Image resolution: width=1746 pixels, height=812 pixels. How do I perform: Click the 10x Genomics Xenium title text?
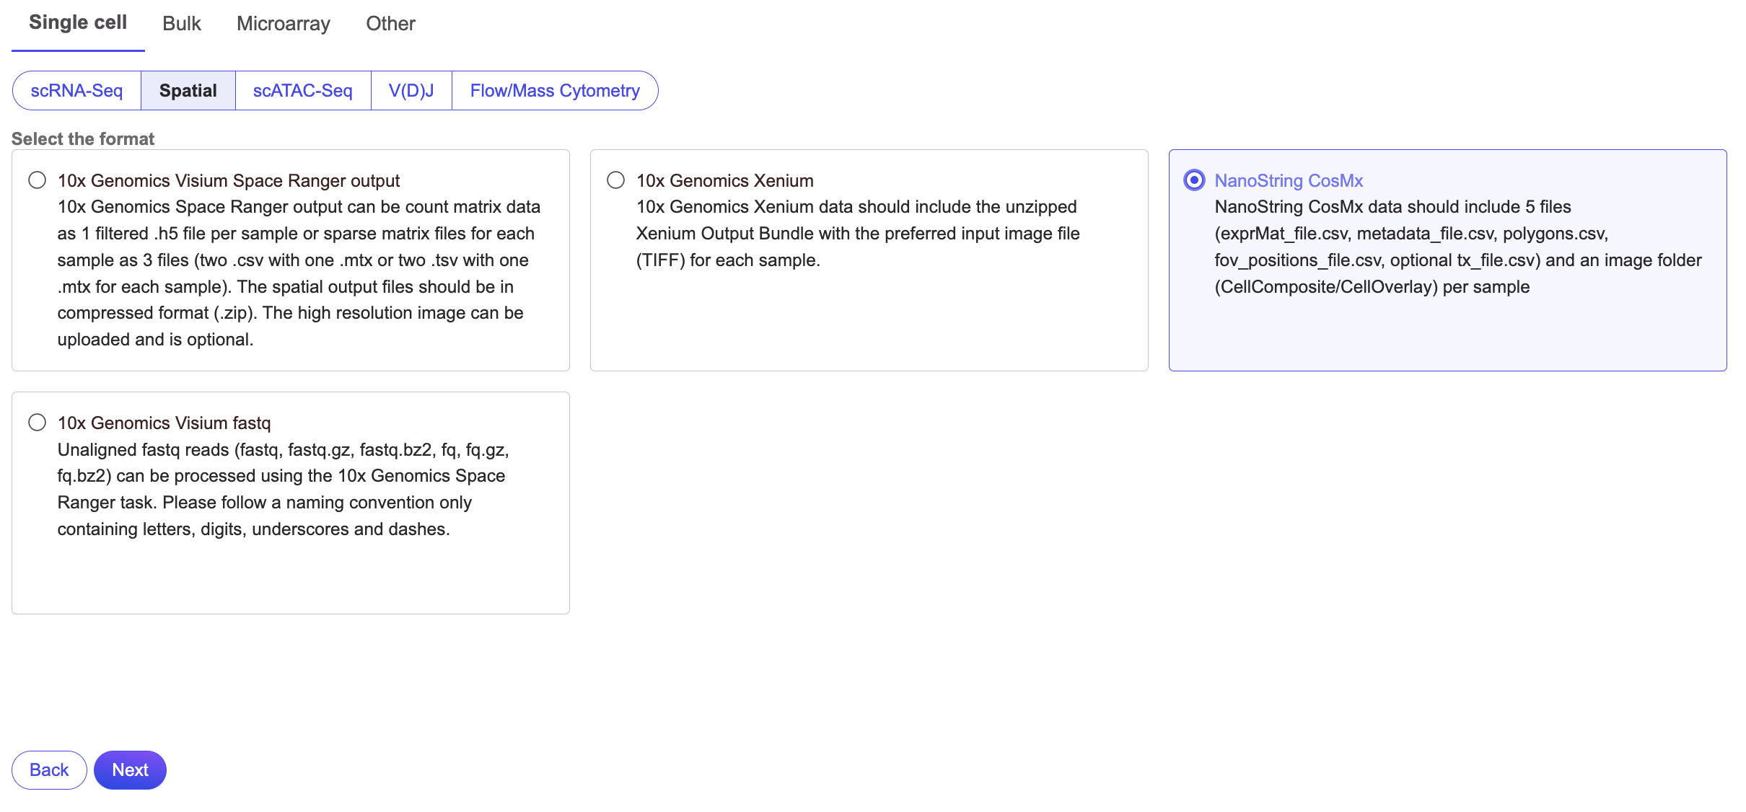coord(724,181)
